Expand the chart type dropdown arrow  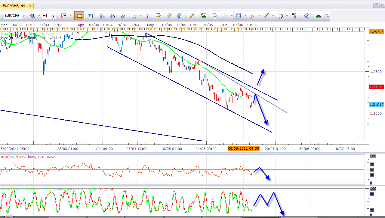[70, 16]
